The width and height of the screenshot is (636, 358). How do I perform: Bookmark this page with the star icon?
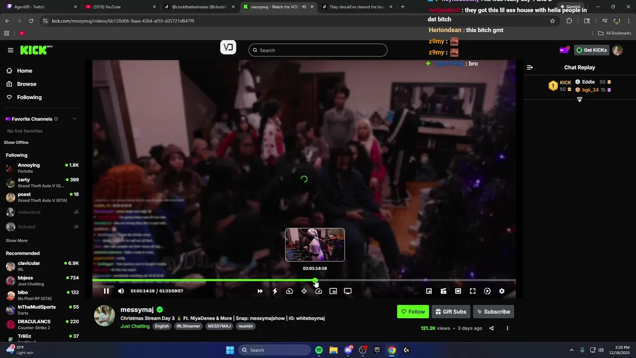coord(552,21)
